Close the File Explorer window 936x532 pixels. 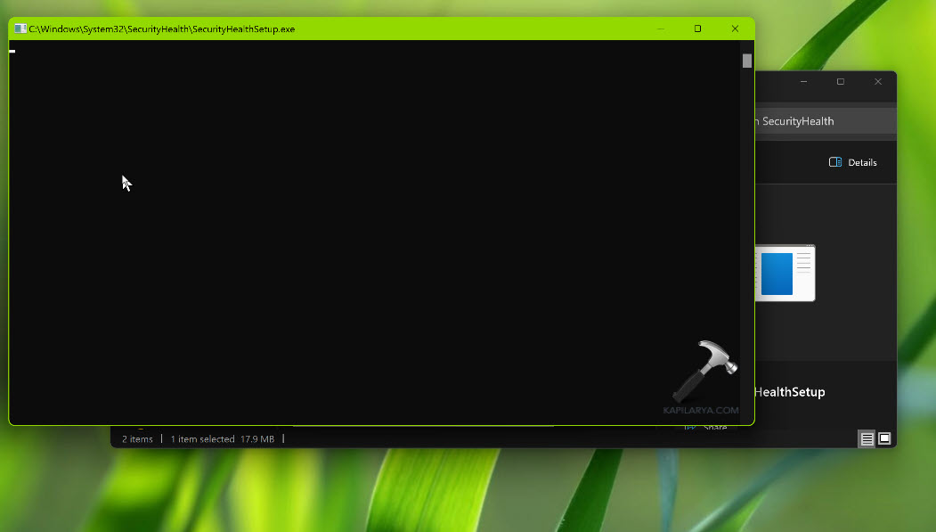(x=877, y=82)
